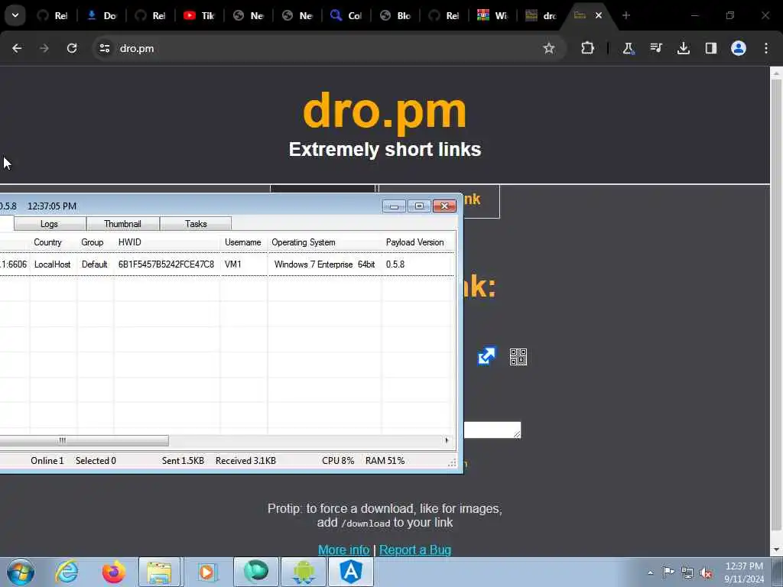Image resolution: width=783 pixels, height=587 pixels.
Task: Select the HWID 6B1F5457B5242FCE47C8 cell
Action: click(166, 264)
